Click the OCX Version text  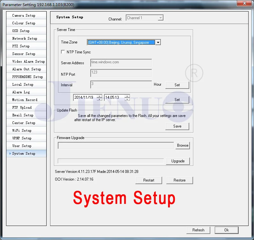74,179
